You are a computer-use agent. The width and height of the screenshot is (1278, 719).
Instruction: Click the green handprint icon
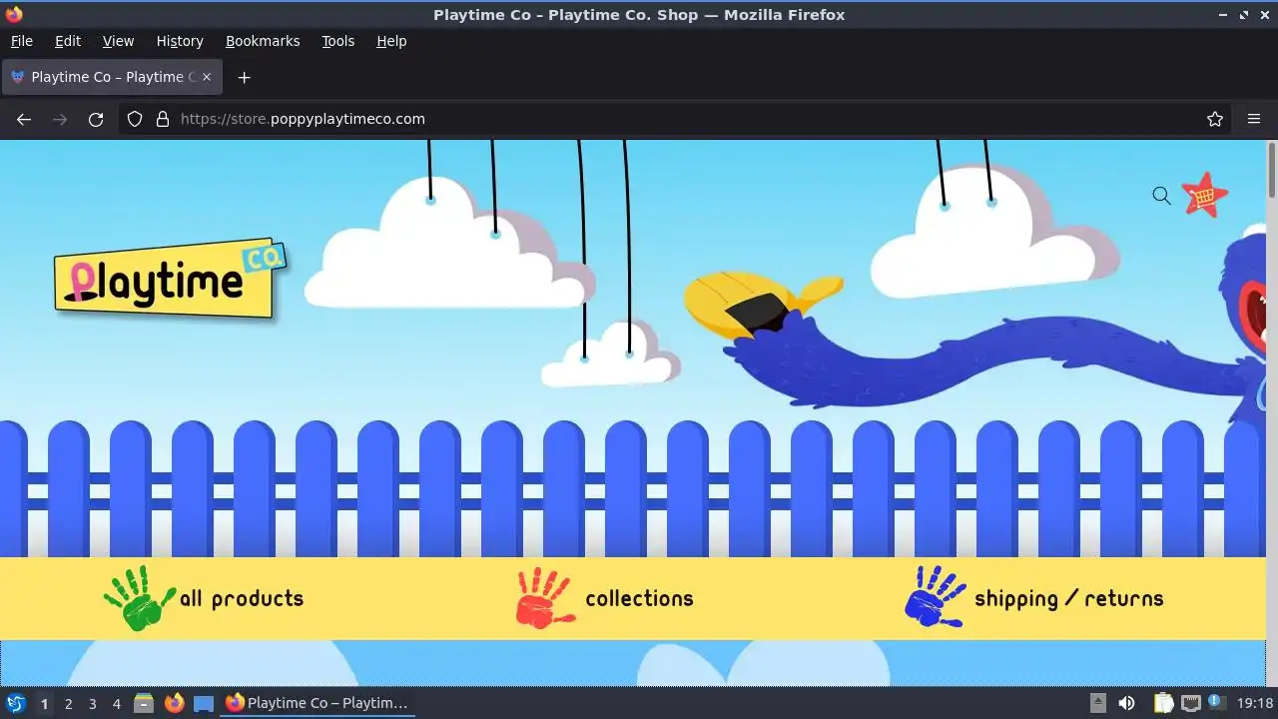(x=139, y=598)
